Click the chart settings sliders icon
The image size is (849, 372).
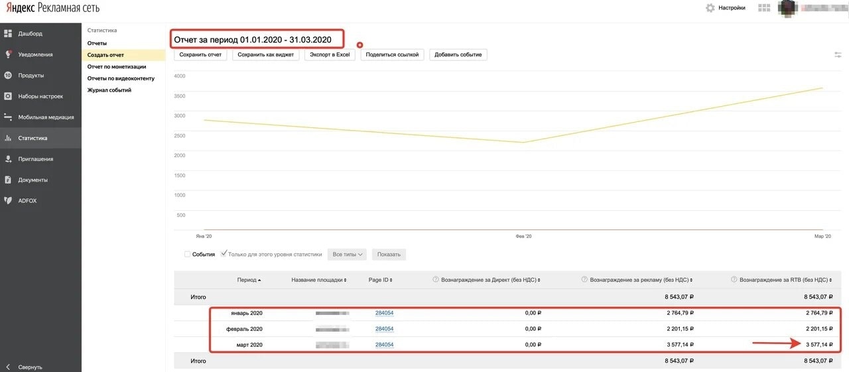pos(838,55)
